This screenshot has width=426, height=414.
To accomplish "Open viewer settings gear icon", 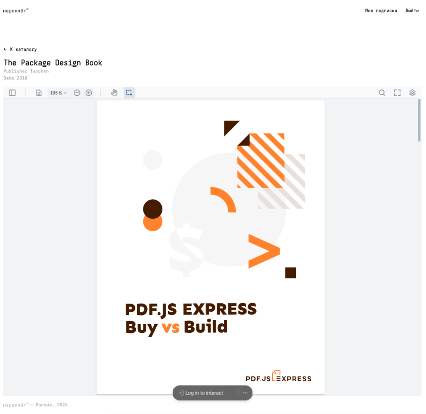I will pos(412,93).
